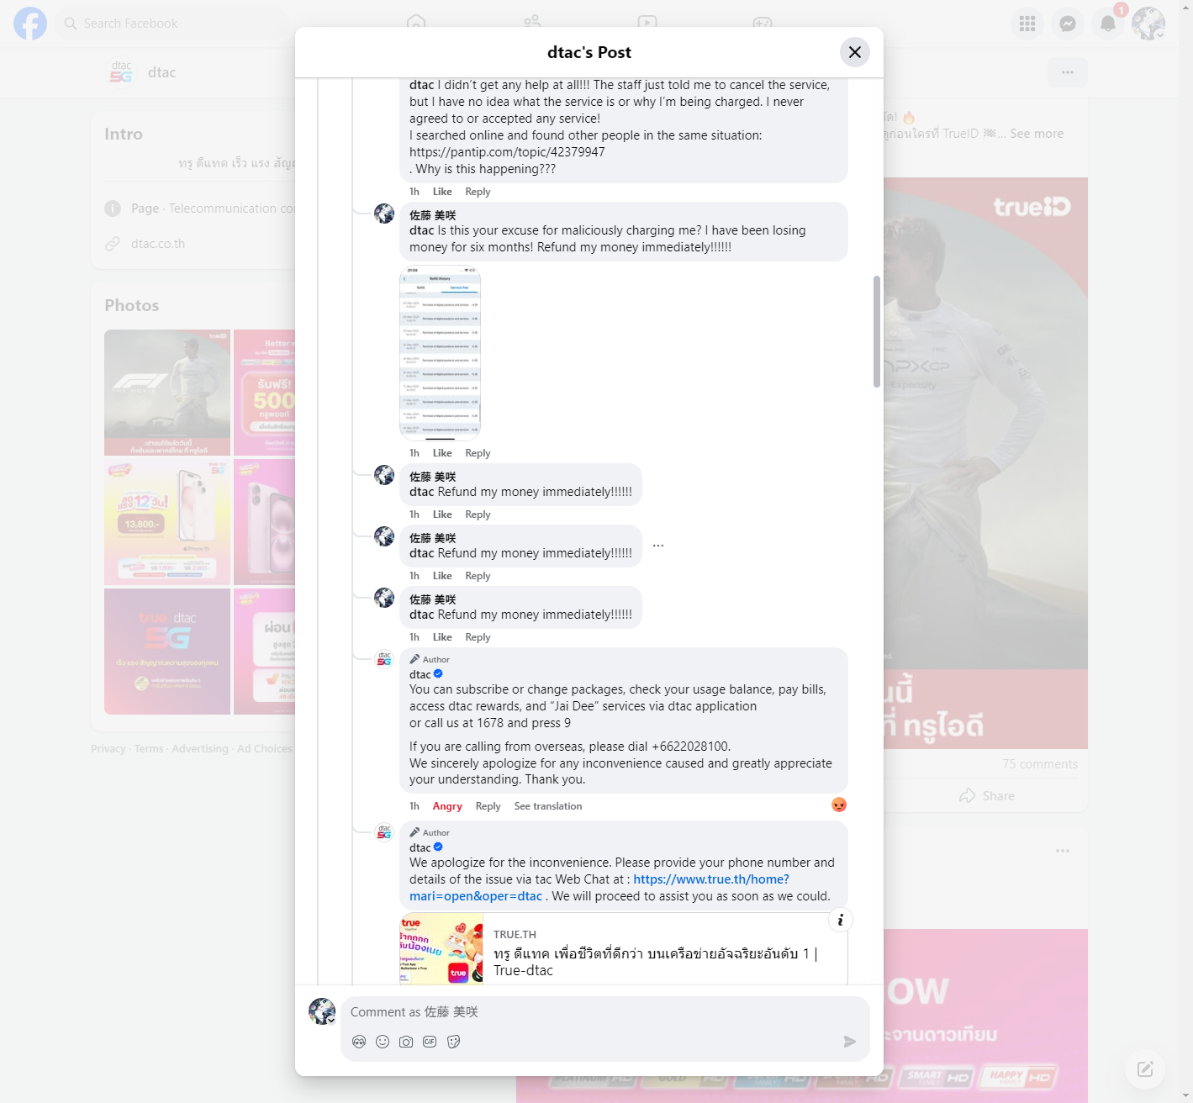Screen dimensions: 1193x1103
Task: Open the F1 movie photo thumbnail
Action: 167,393
